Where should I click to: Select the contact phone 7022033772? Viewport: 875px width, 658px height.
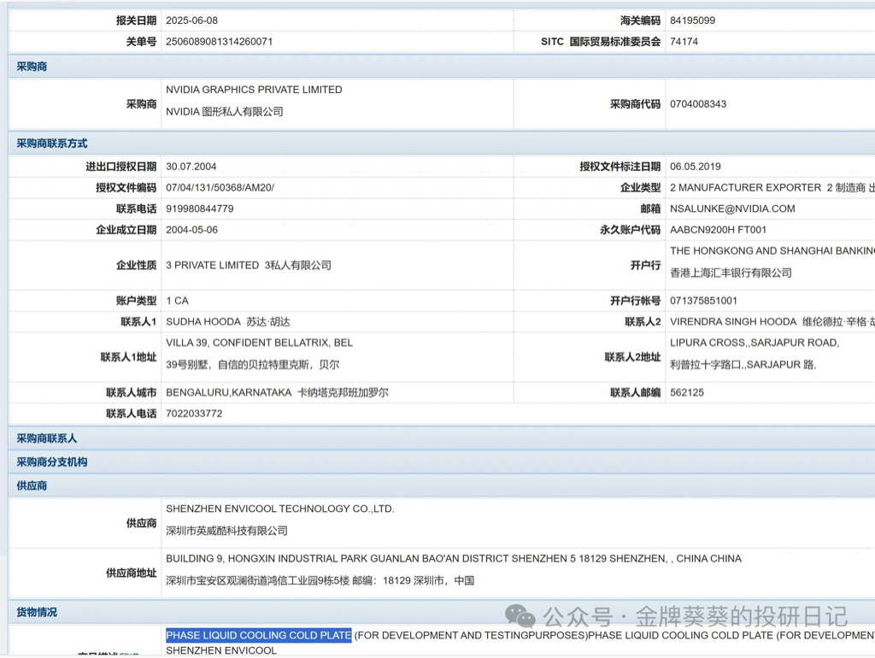click(194, 414)
